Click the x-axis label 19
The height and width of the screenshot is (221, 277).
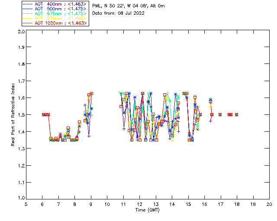click(253, 204)
